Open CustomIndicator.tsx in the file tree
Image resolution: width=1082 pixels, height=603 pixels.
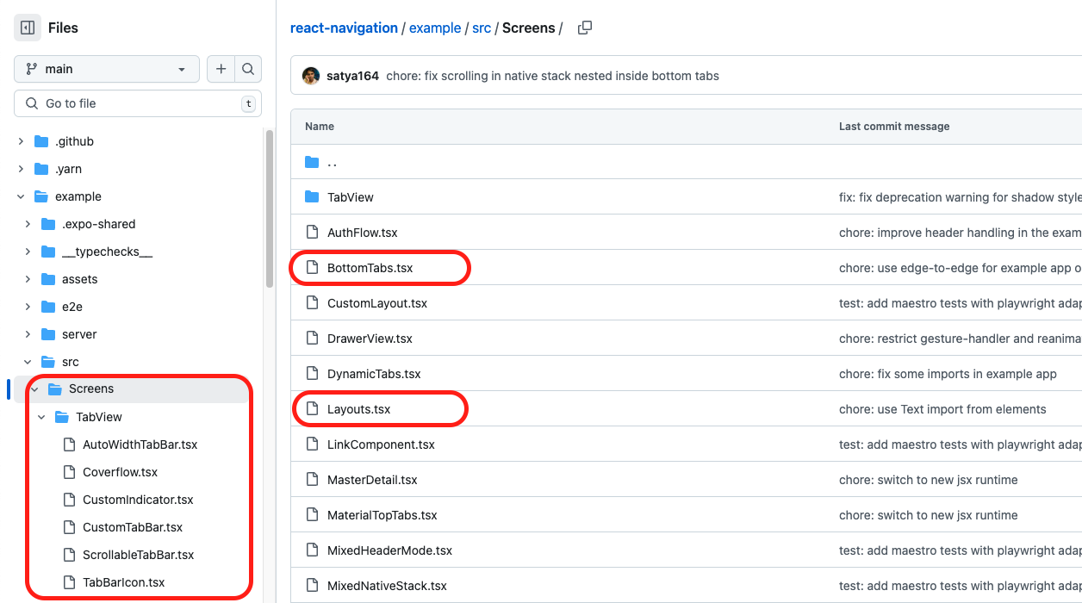[x=138, y=500]
